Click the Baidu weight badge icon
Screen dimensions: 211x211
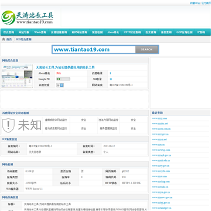pyautogui.click(x=60, y=85)
